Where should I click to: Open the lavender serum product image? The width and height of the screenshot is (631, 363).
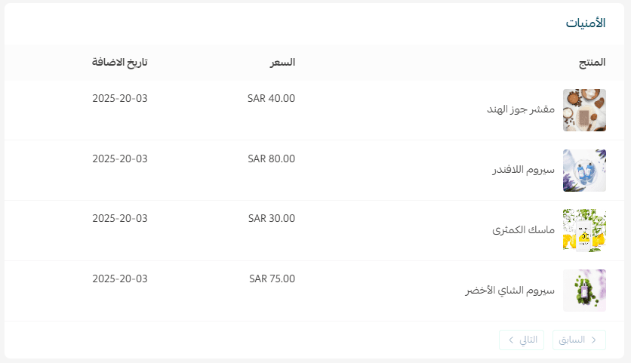click(x=584, y=171)
